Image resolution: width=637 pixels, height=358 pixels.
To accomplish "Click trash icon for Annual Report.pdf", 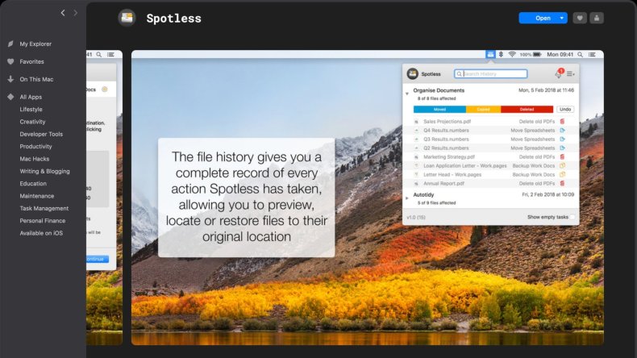I will pyautogui.click(x=562, y=184).
